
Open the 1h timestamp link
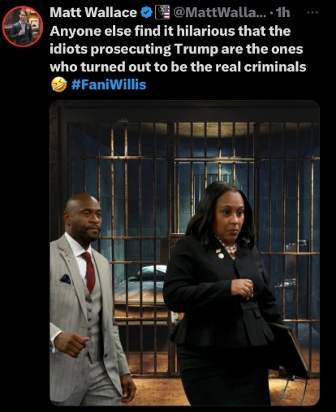coord(282,12)
